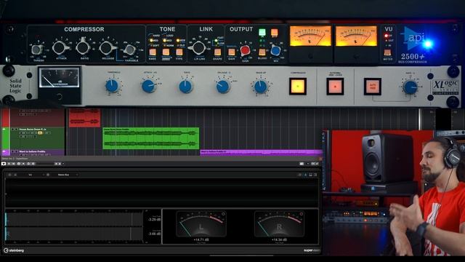Select the purple audio clip in timeline
Screen dimensions: 465x262
coord(261,152)
